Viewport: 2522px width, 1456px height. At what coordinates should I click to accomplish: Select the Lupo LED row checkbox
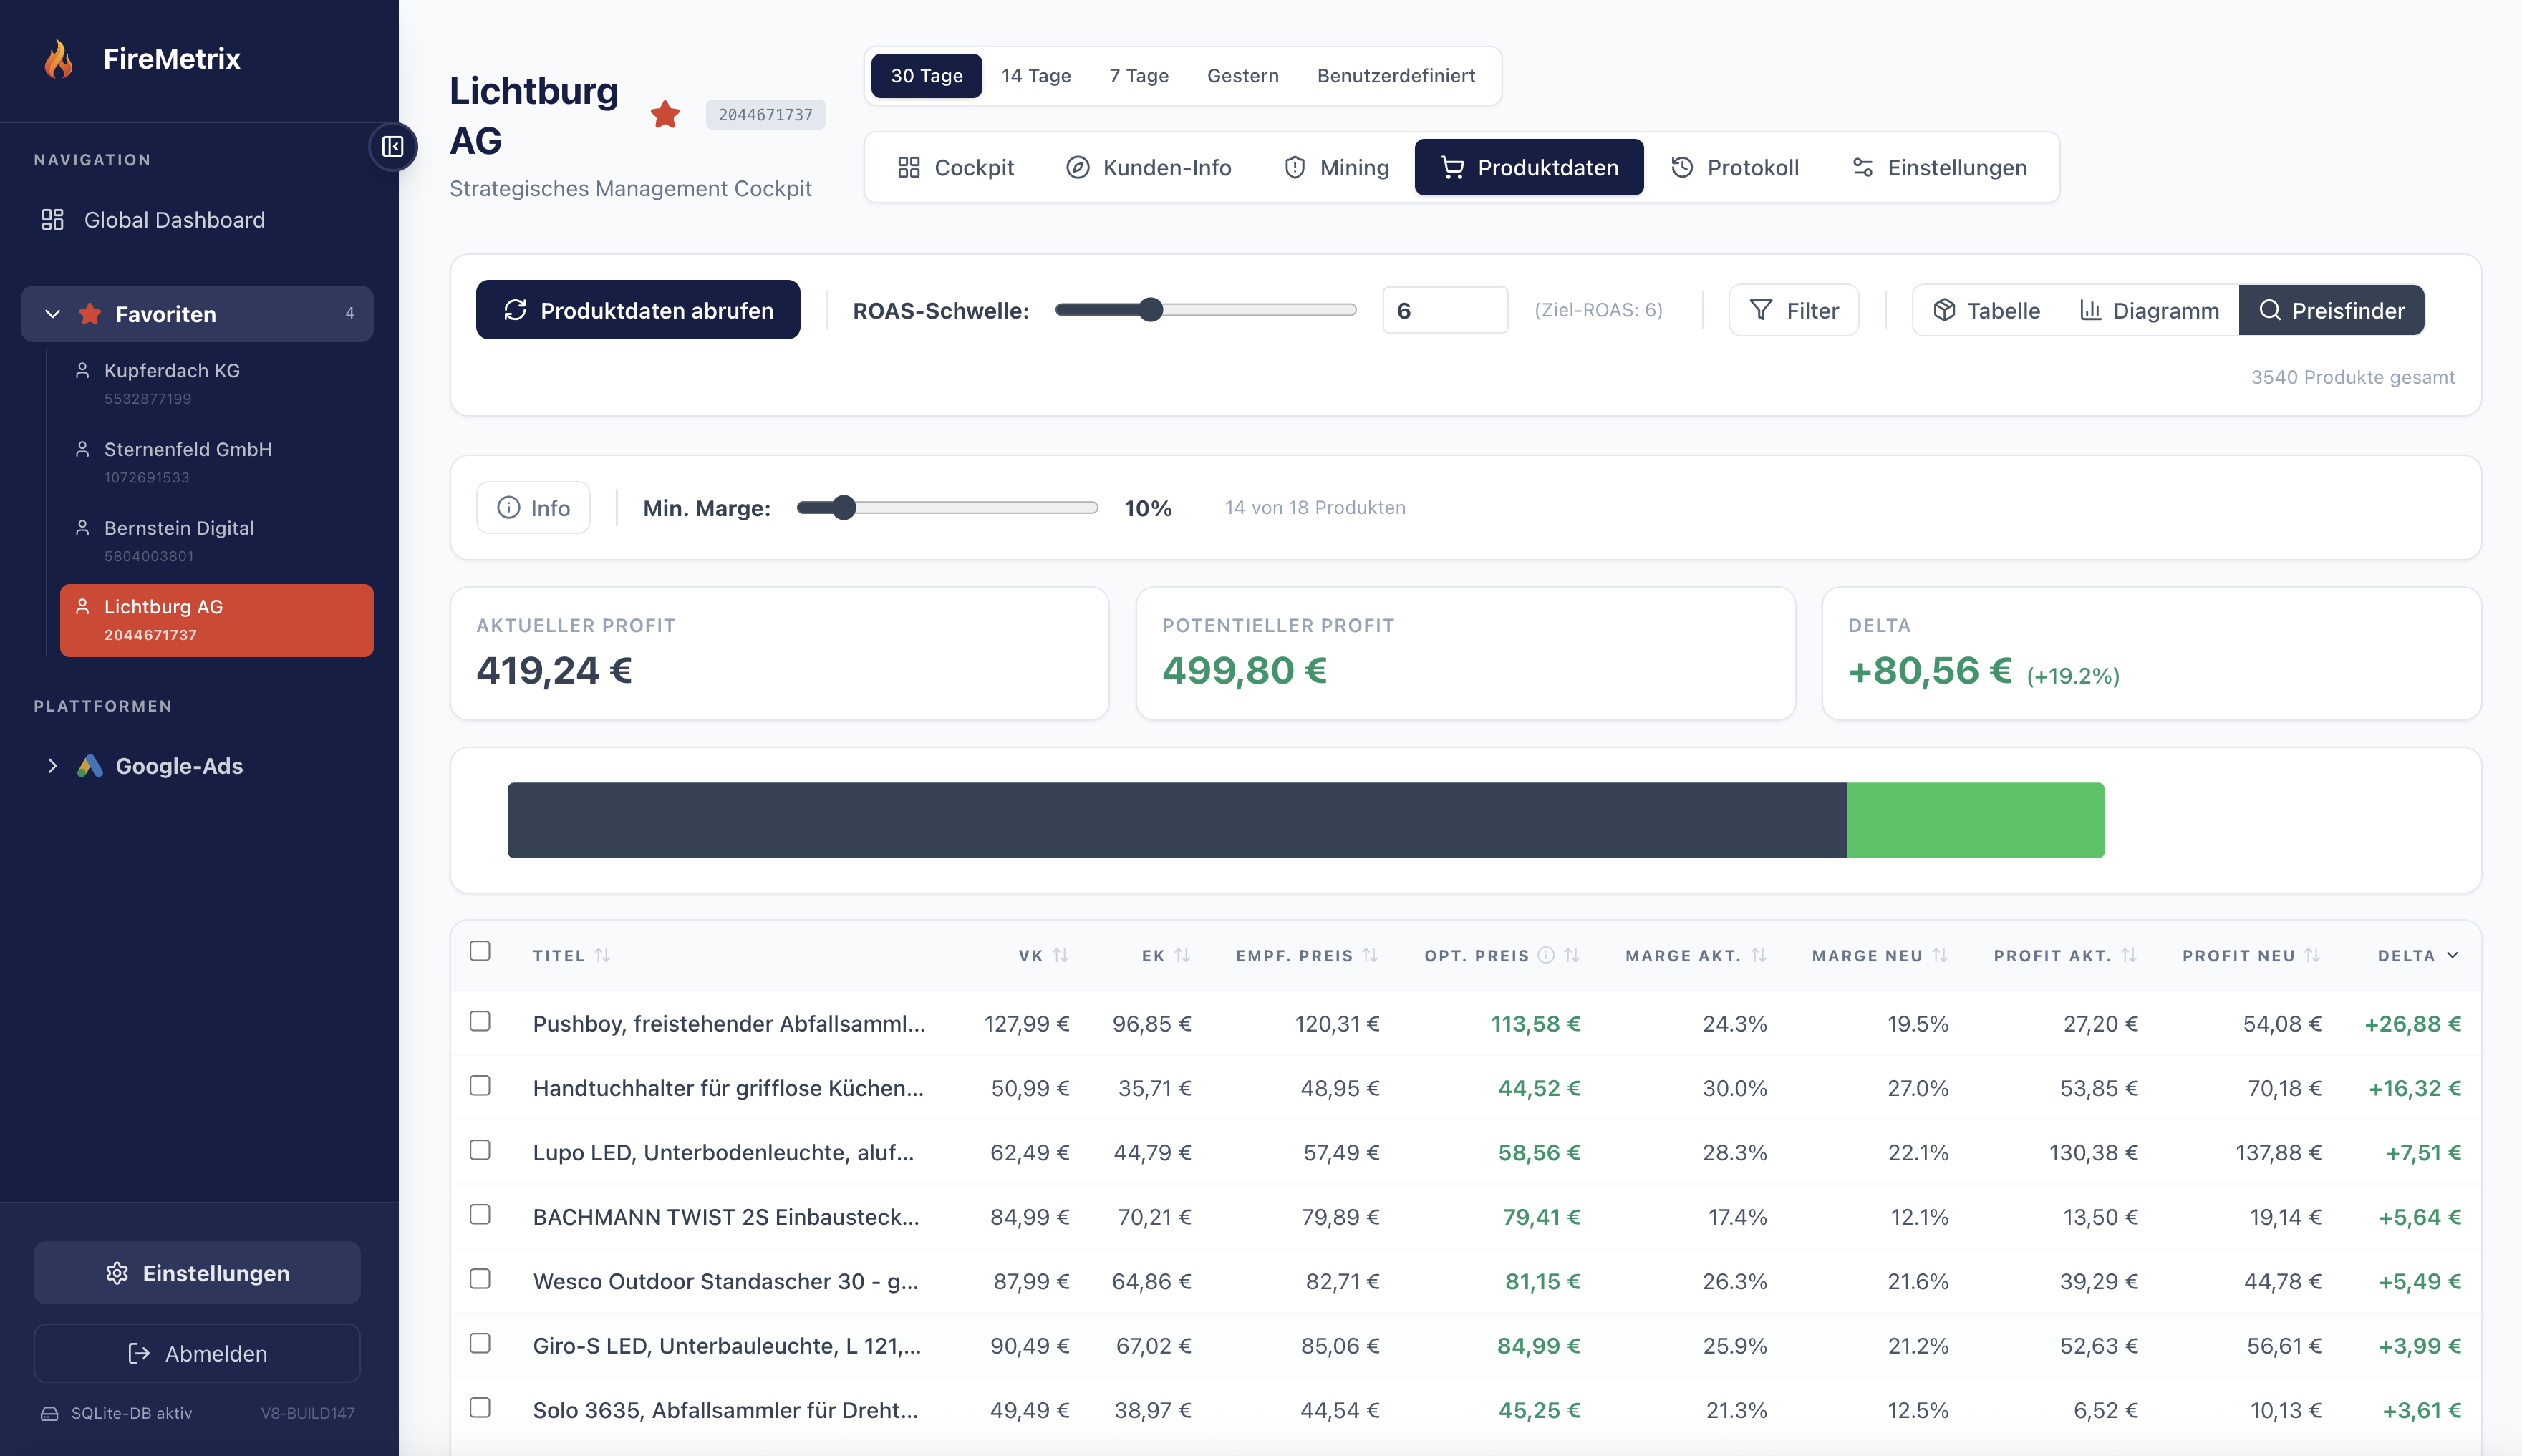click(x=480, y=1150)
